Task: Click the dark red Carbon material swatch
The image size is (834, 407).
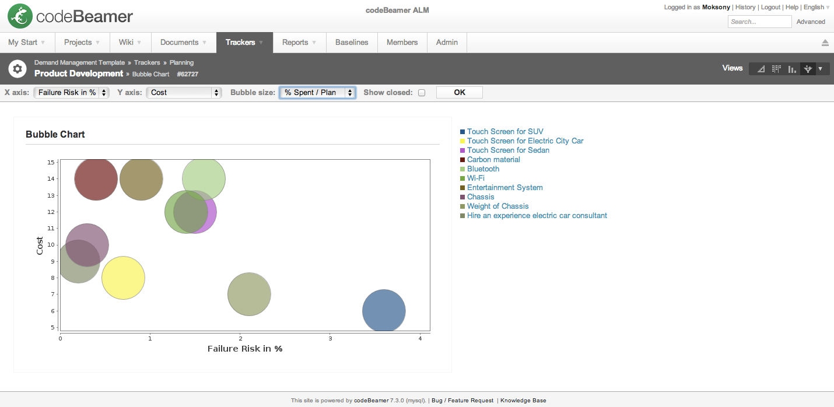Action: (462, 160)
